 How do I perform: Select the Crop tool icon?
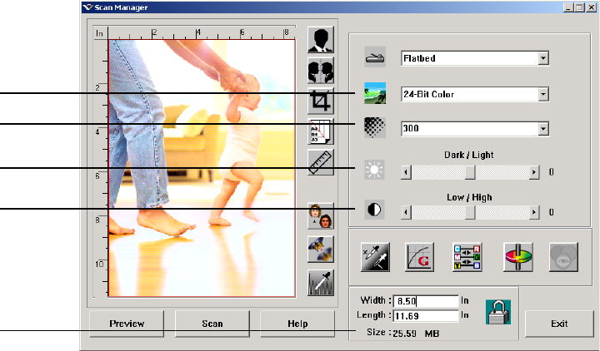[x=321, y=101]
